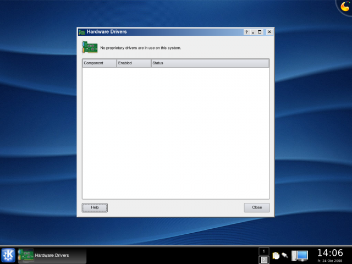Click the 'No proprietary drivers are in use' message

coord(141,48)
